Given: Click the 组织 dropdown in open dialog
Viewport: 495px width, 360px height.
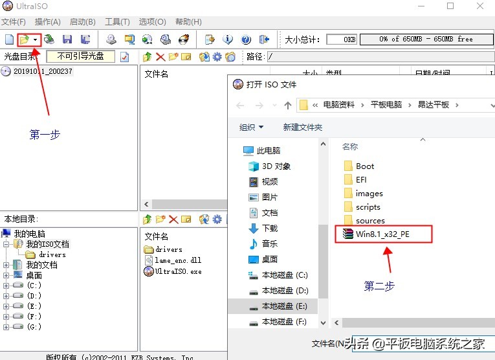Looking at the screenshot, I should click(x=251, y=128).
